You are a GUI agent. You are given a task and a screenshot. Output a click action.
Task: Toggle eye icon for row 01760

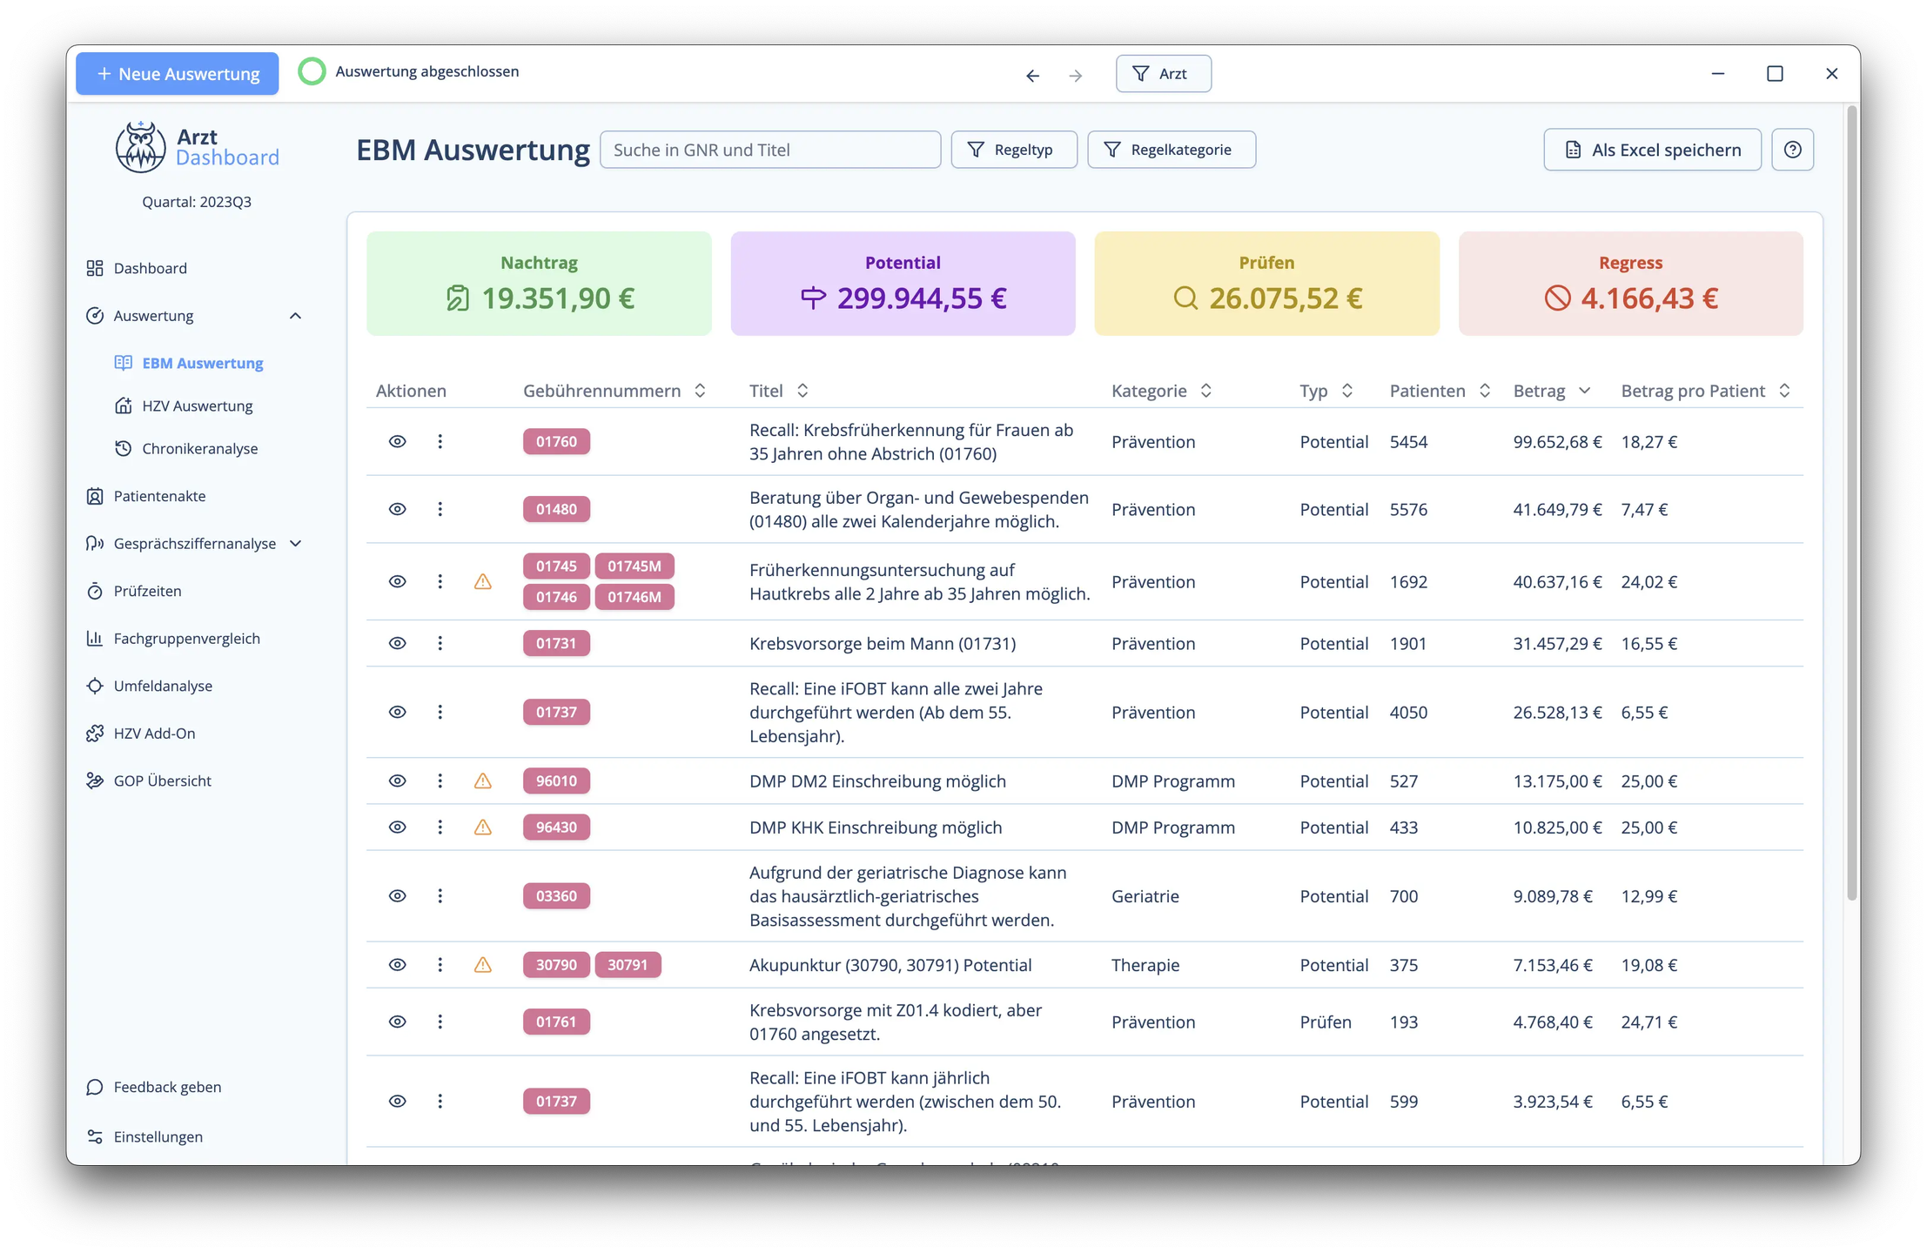[397, 441]
